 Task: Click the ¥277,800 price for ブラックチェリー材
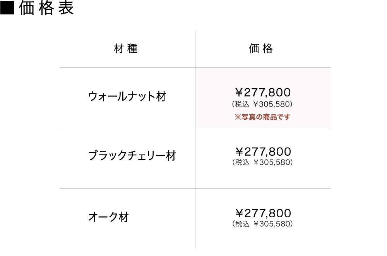(263, 151)
